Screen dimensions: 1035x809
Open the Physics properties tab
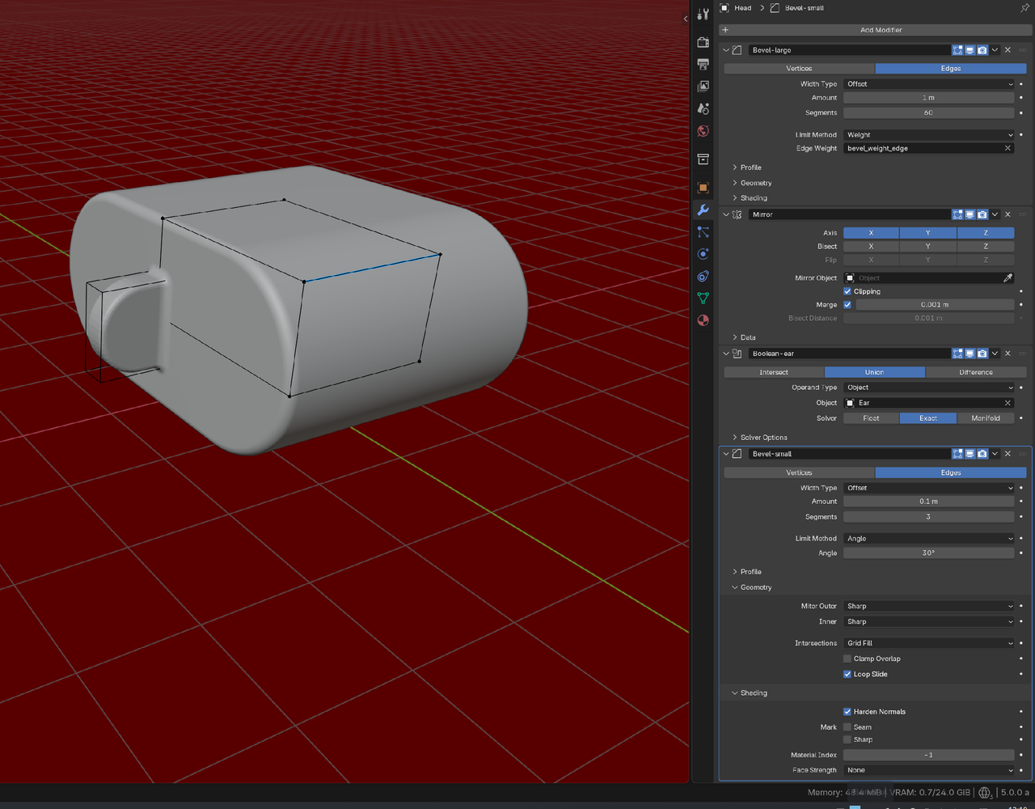703,254
